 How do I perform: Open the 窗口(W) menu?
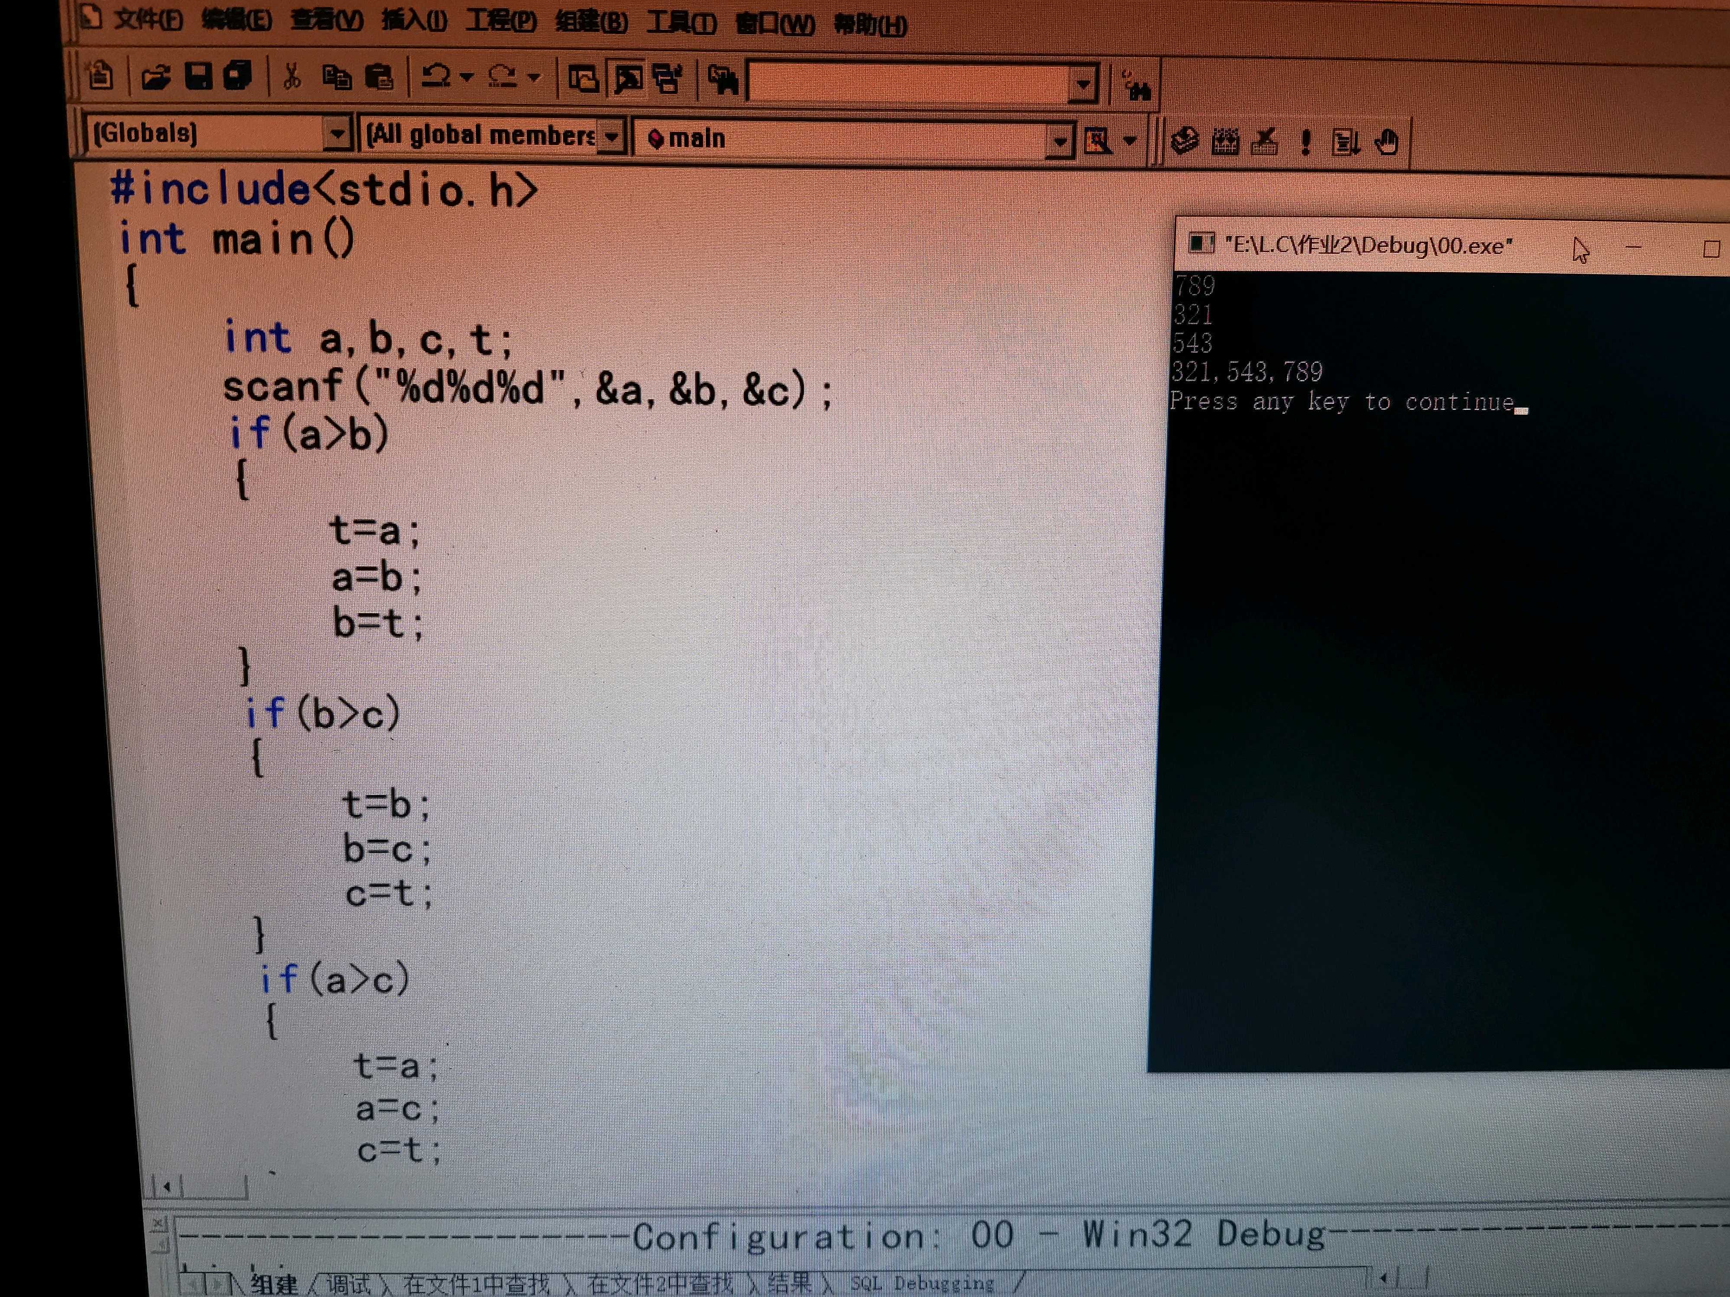pos(775,23)
